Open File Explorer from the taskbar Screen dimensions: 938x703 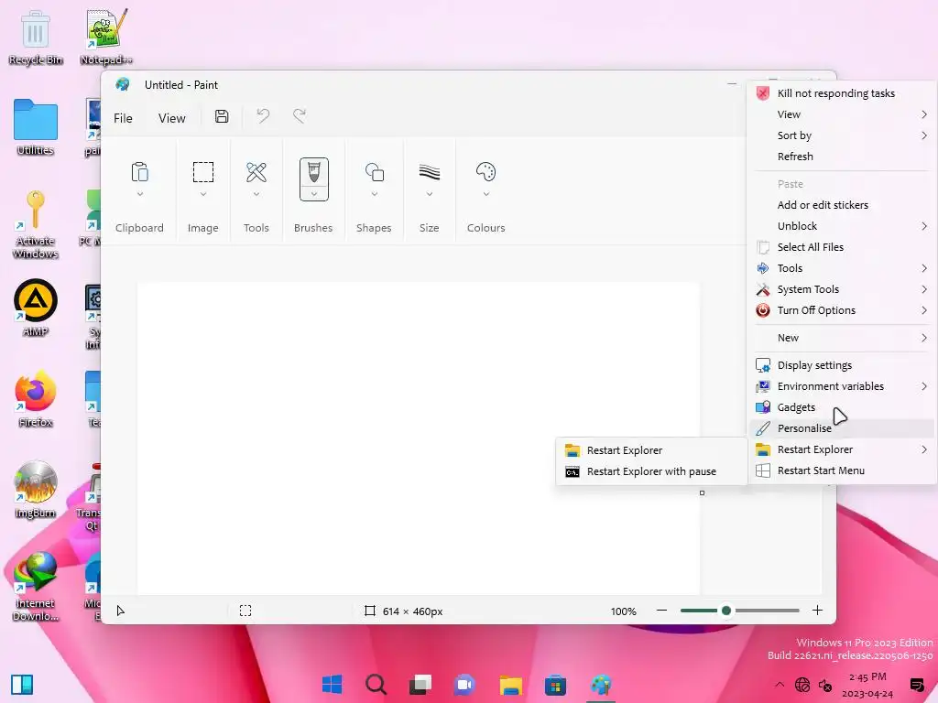511,685
